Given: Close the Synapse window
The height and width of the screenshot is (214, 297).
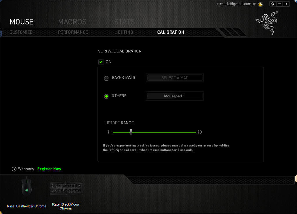Looking at the screenshot, I should pyautogui.click(x=286, y=4).
